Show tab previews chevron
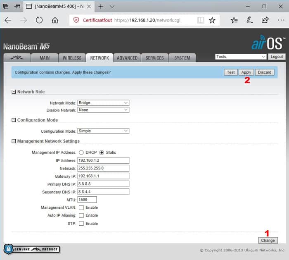 (x=112, y=7)
